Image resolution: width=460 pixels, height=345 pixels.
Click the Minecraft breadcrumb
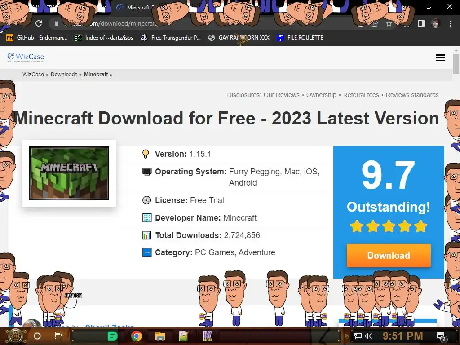point(96,75)
